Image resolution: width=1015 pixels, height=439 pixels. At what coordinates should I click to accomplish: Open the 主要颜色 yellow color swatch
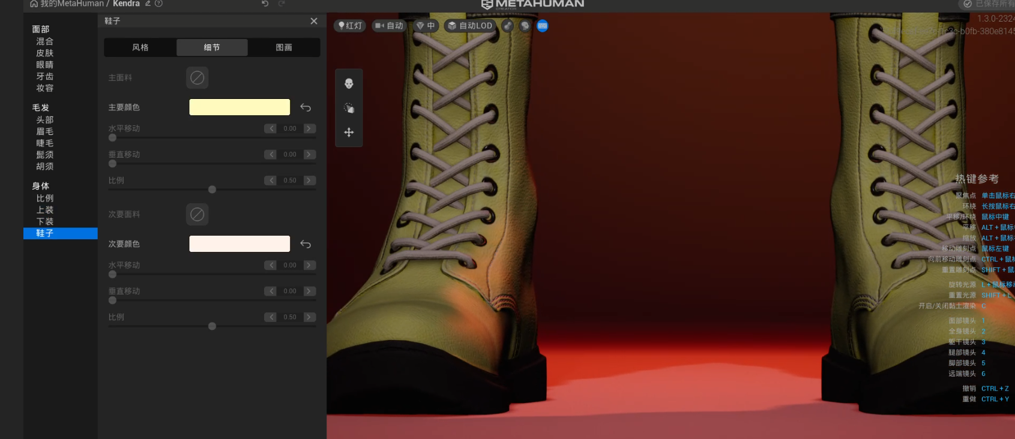click(239, 107)
